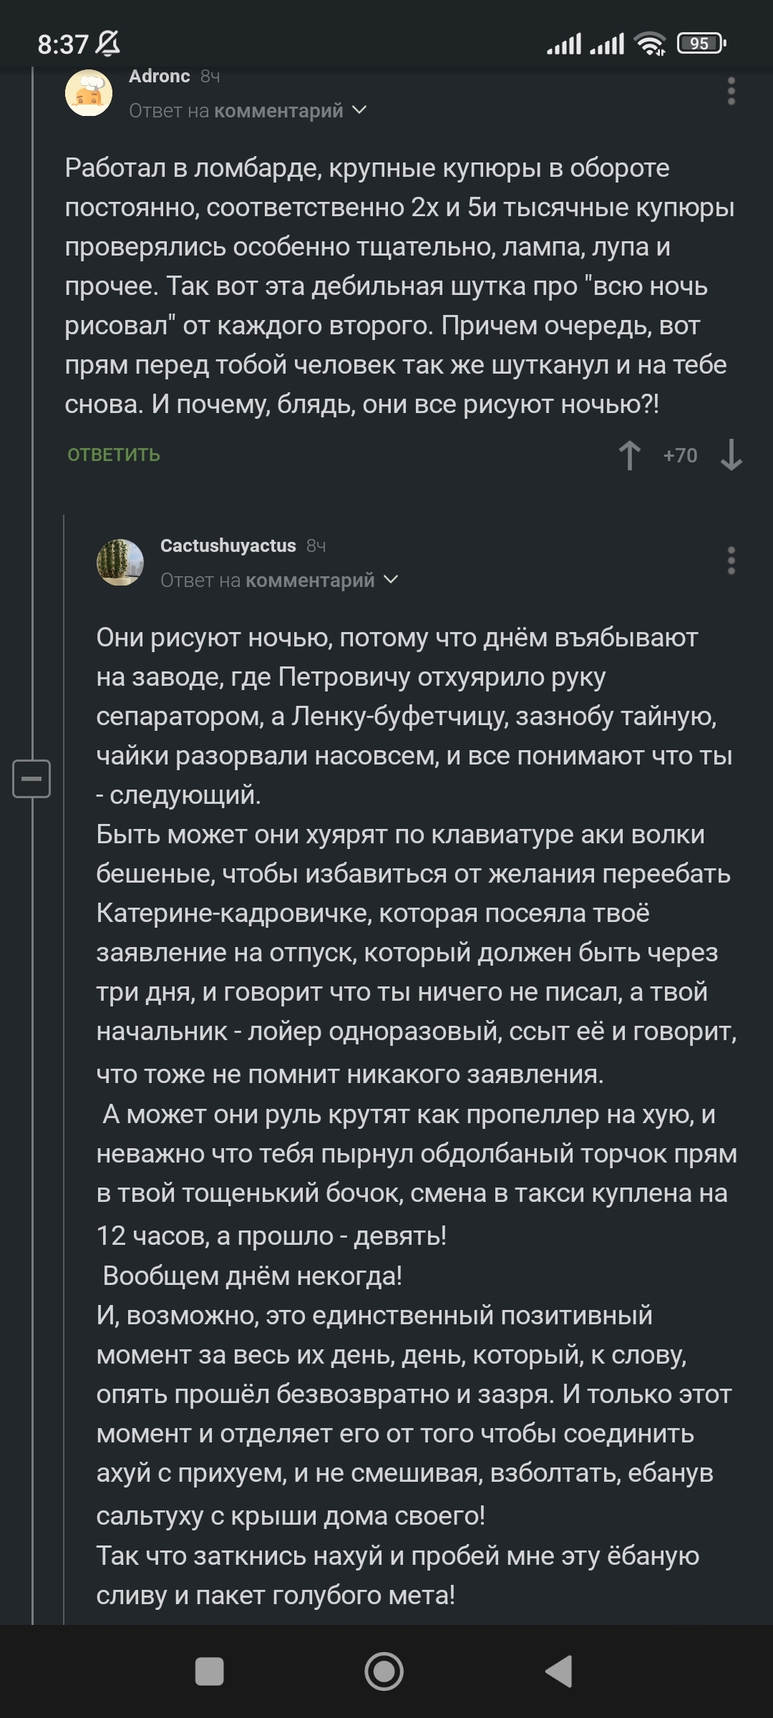Collapse the comment thread with minus box
The image size is (773, 1718).
click(x=31, y=778)
